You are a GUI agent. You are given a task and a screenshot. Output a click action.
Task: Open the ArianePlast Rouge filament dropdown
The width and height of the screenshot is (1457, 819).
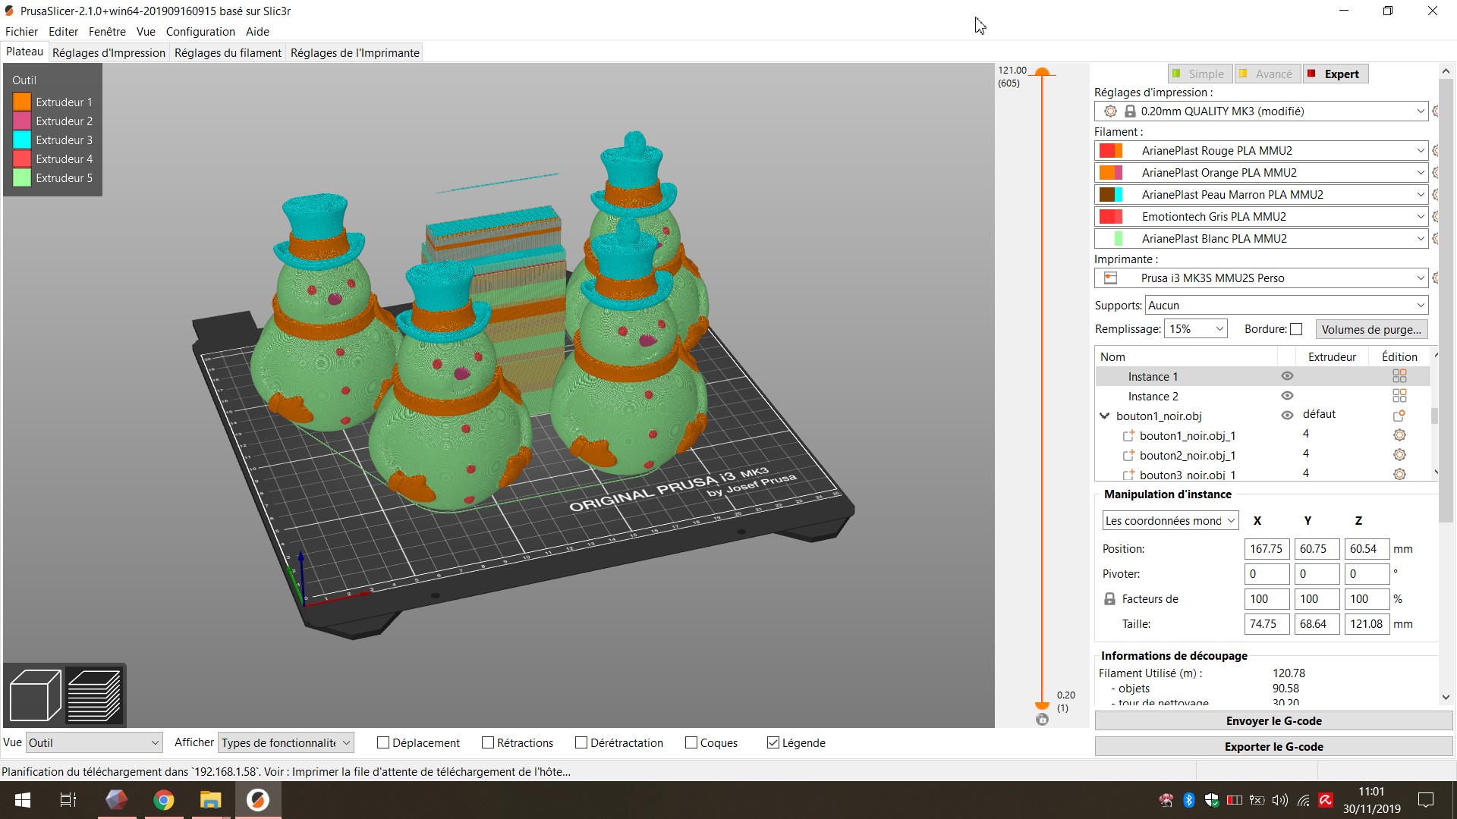[1261, 151]
